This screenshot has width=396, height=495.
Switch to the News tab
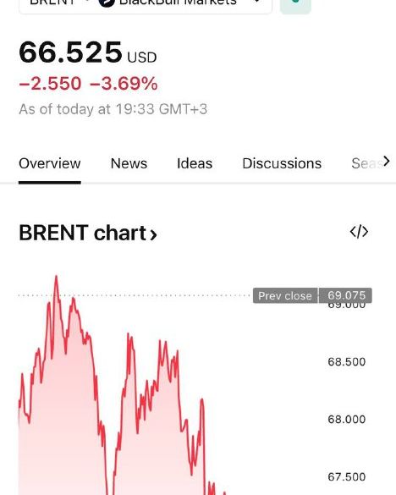pos(129,163)
